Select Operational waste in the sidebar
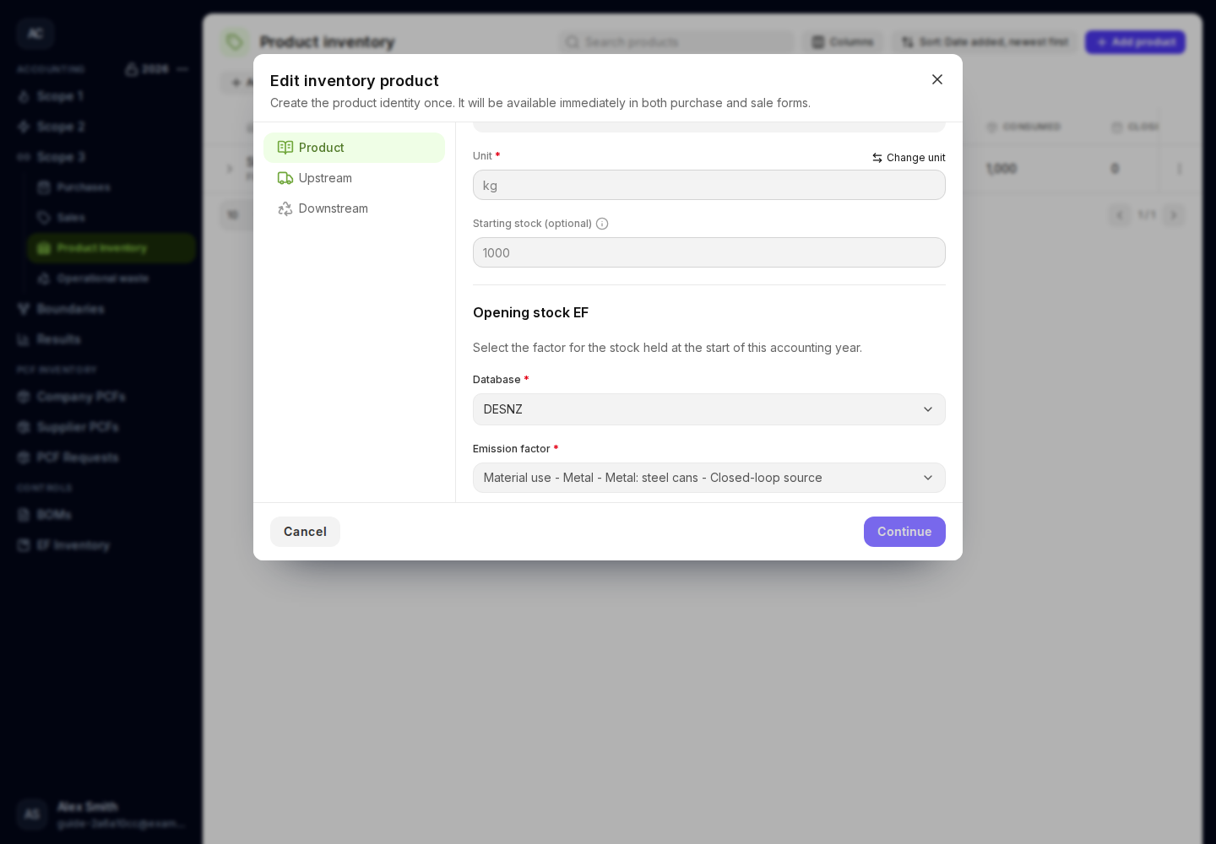The height and width of the screenshot is (844, 1216). point(111,279)
